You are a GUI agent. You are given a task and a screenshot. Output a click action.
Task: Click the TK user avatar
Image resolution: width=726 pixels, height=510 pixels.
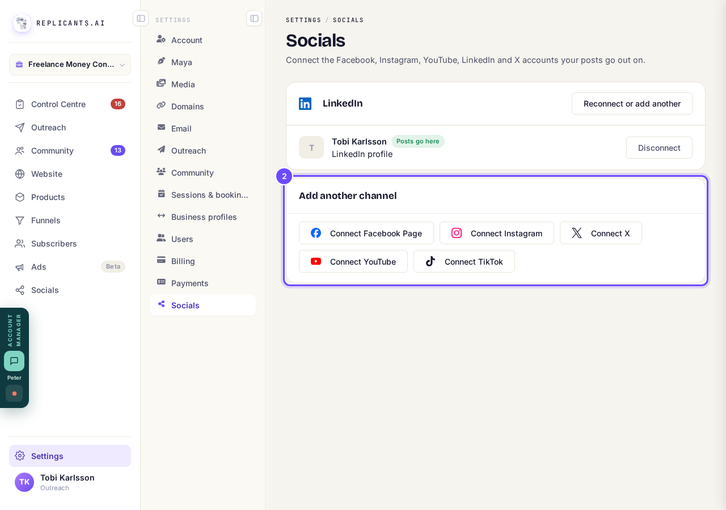pyautogui.click(x=24, y=482)
